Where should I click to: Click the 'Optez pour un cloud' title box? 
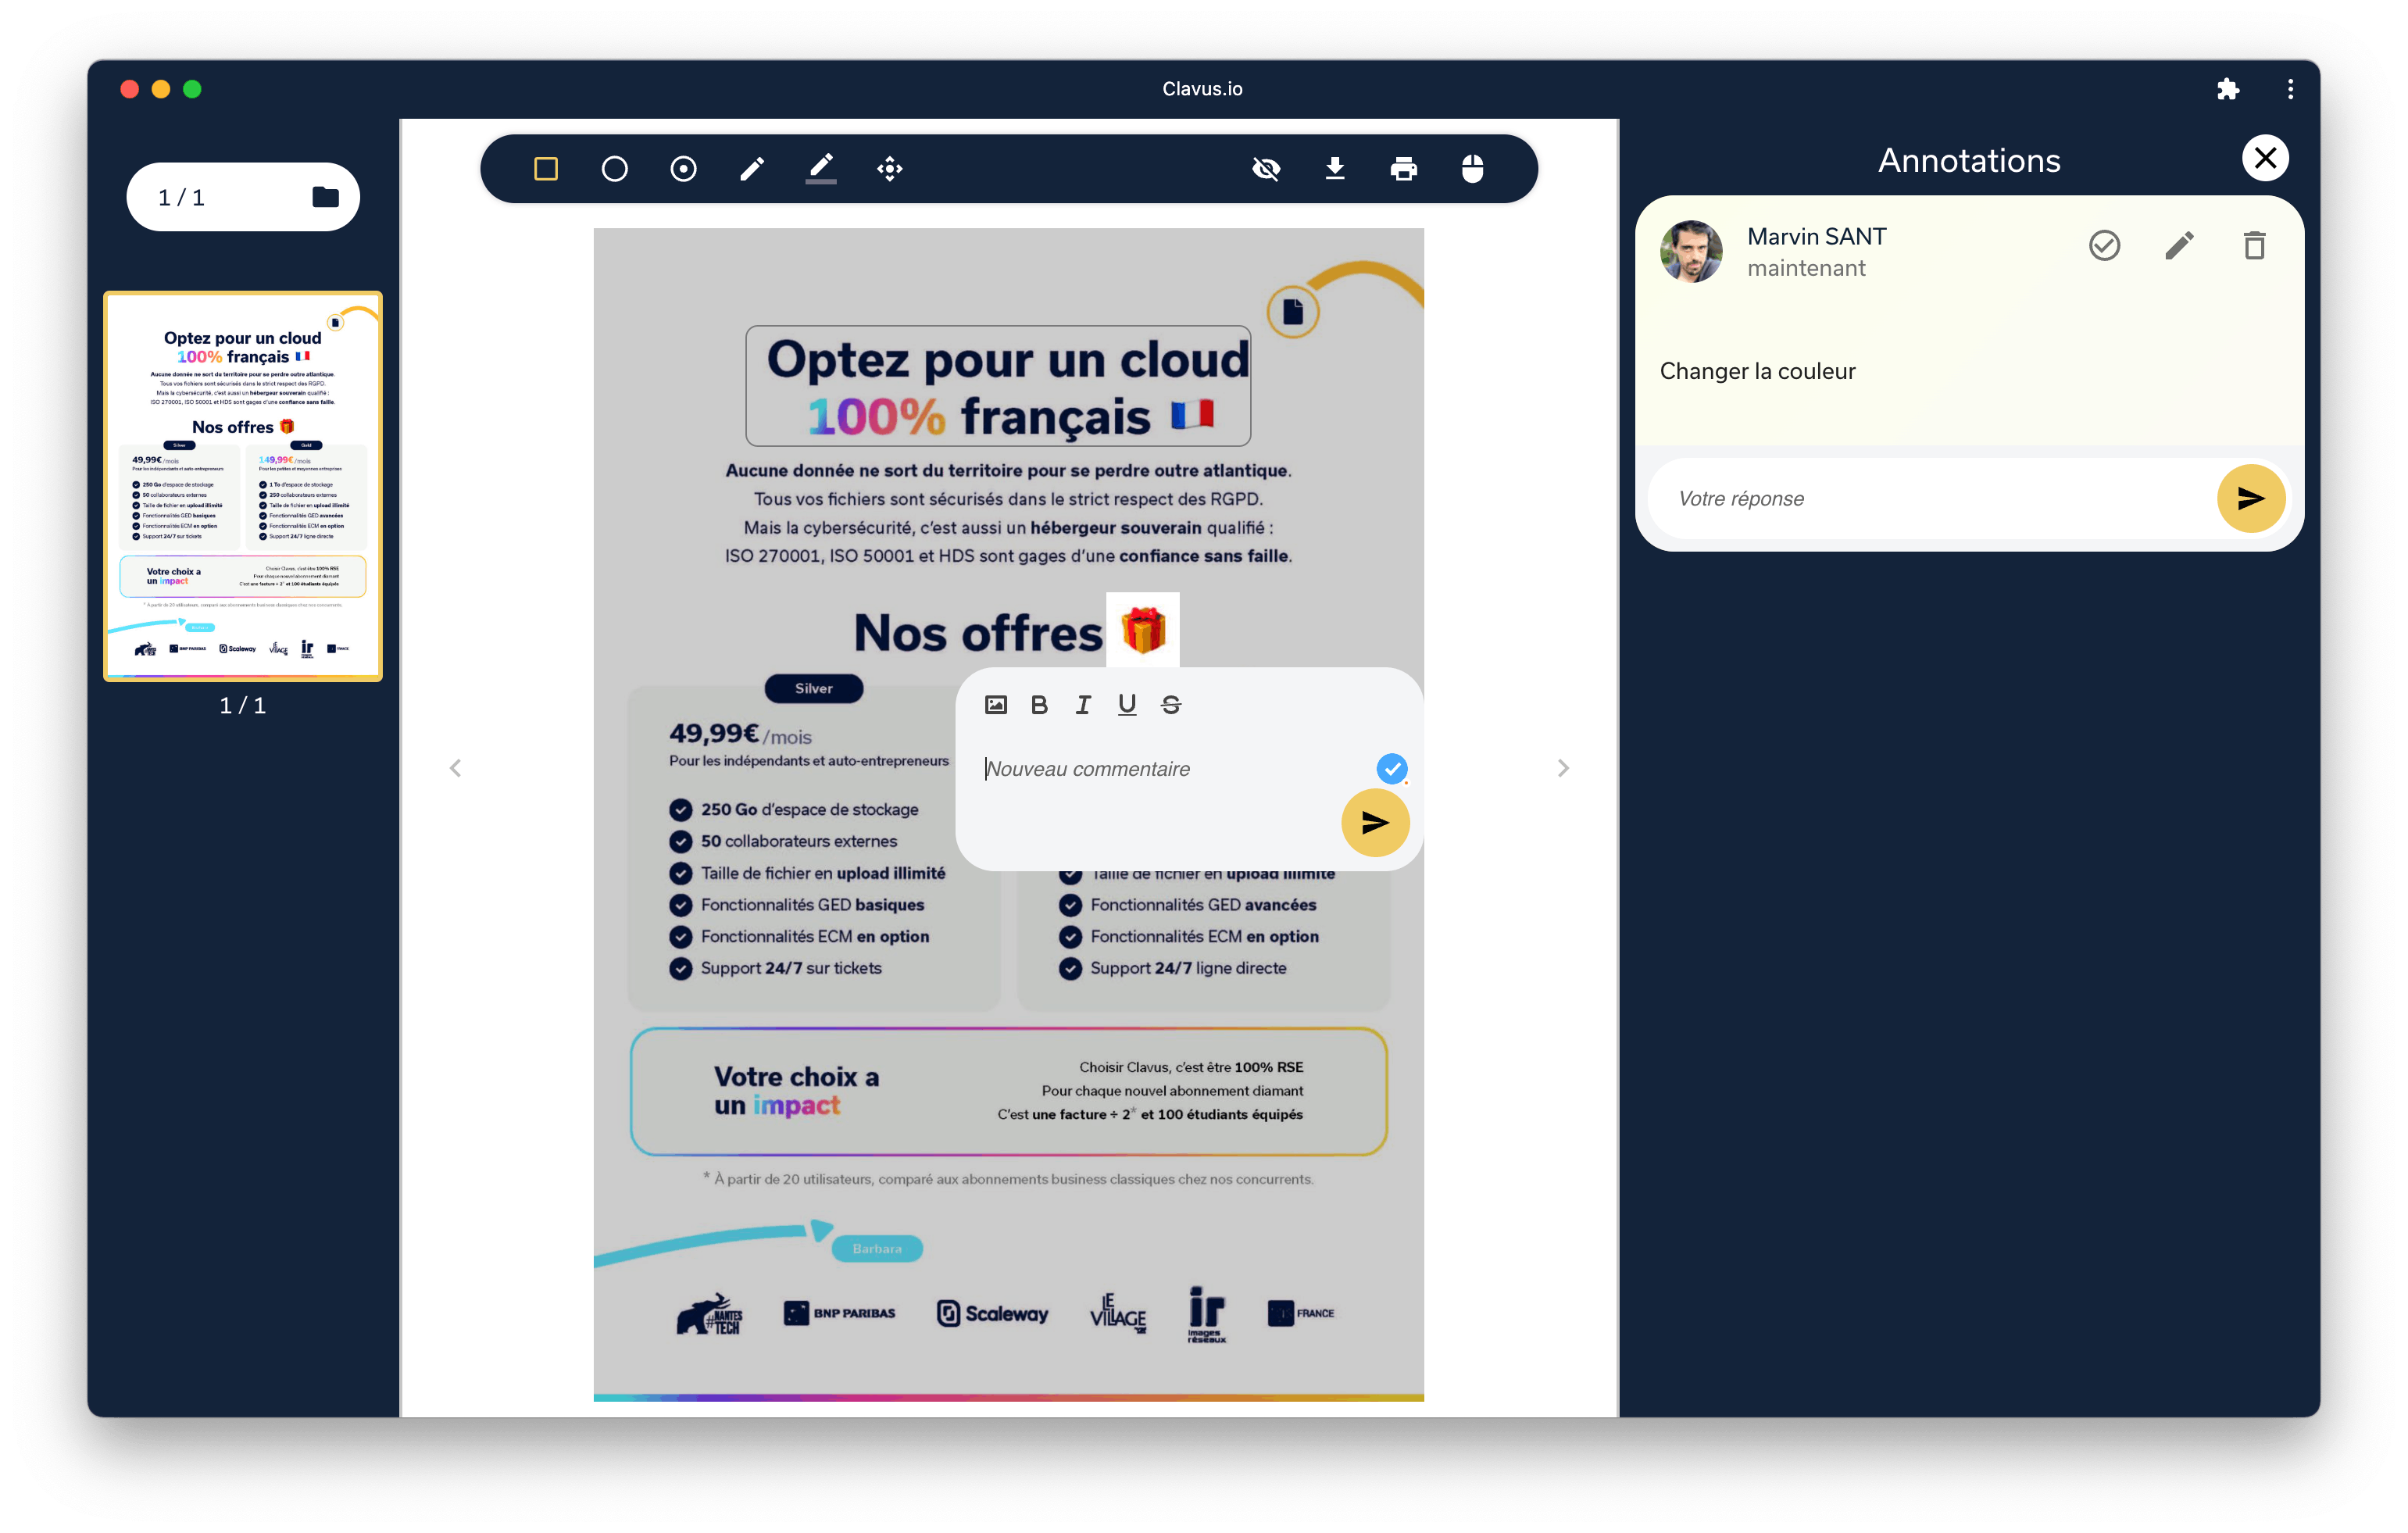998,386
